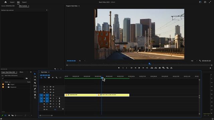Screen dimensions: 214x120
Task: Click the Extract button
Action: [156, 68]
